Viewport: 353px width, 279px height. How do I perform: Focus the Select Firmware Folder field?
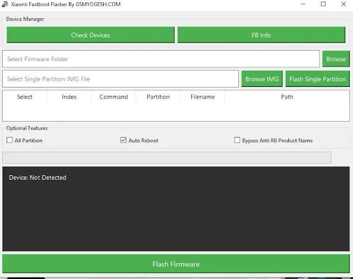tap(161, 59)
